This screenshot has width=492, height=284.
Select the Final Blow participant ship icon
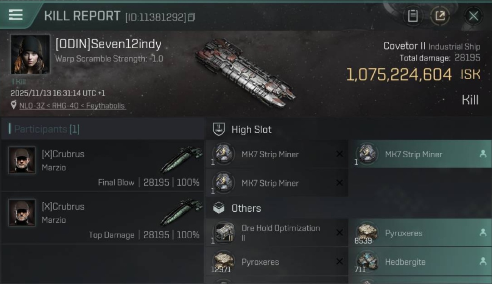(x=181, y=160)
